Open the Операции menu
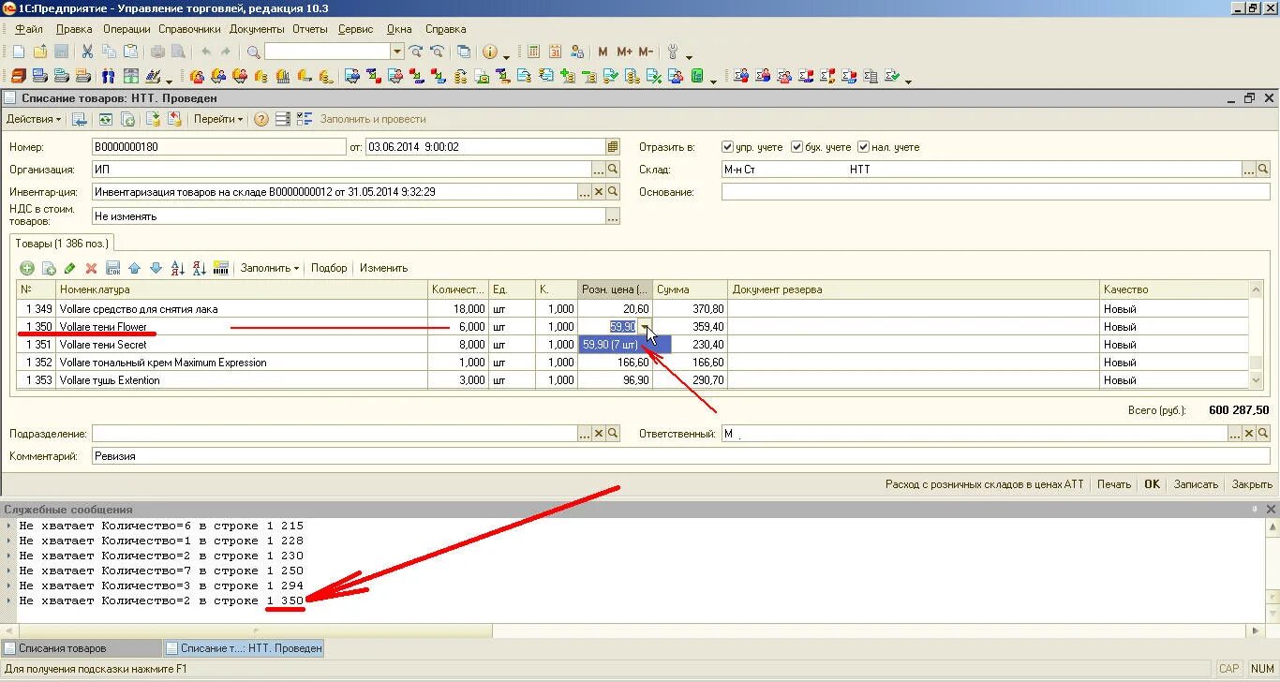 (x=127, y=29)
